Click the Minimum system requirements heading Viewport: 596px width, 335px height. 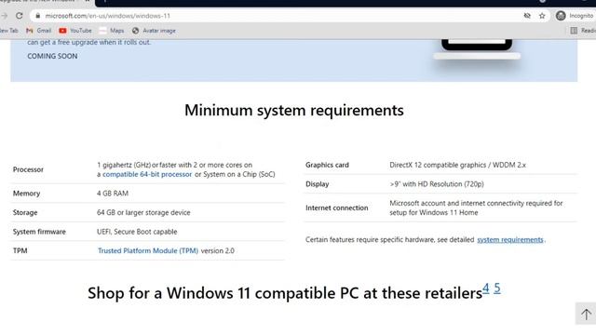click(x=294, y=110)
